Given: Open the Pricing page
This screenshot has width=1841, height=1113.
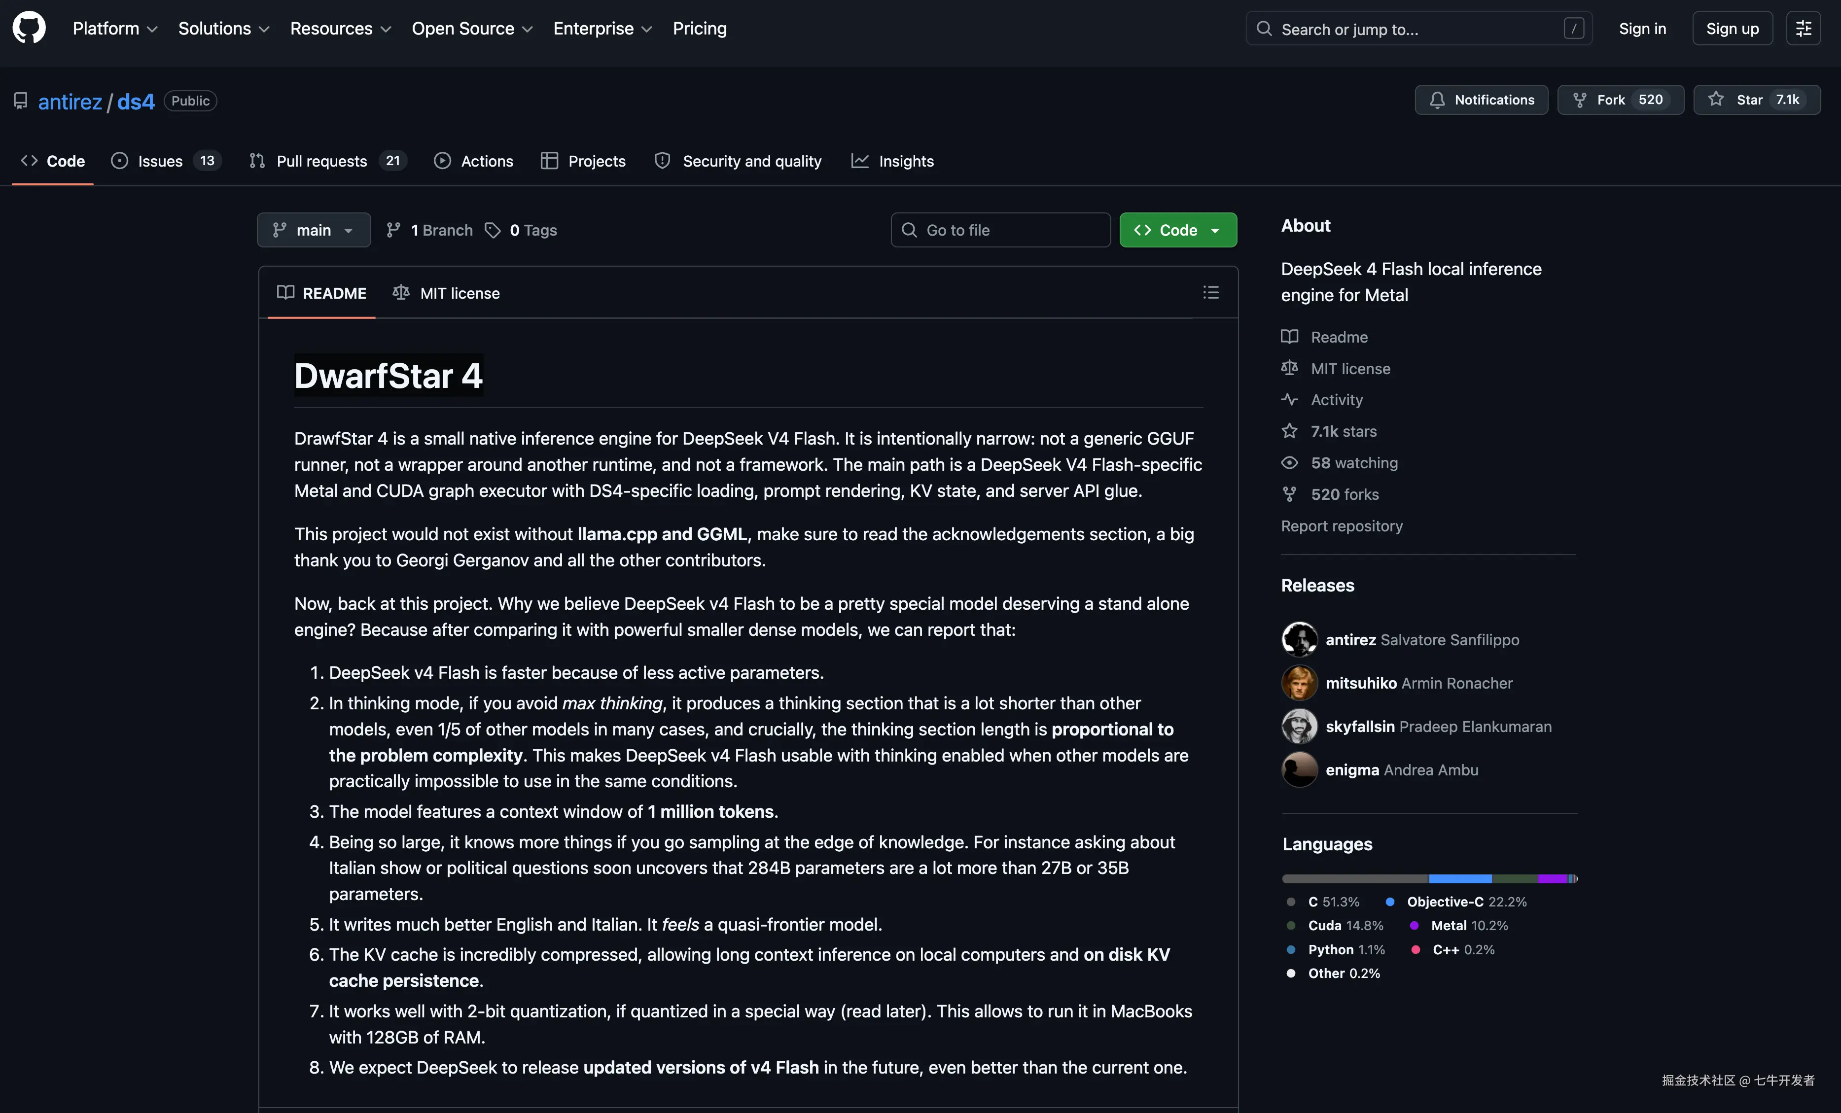Looking at the screenshot, I should [699, 29].
